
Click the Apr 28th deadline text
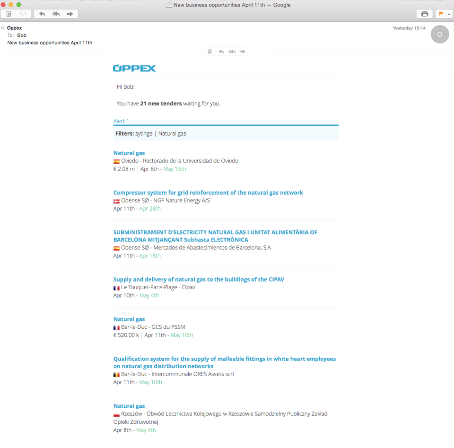point(150,209)
